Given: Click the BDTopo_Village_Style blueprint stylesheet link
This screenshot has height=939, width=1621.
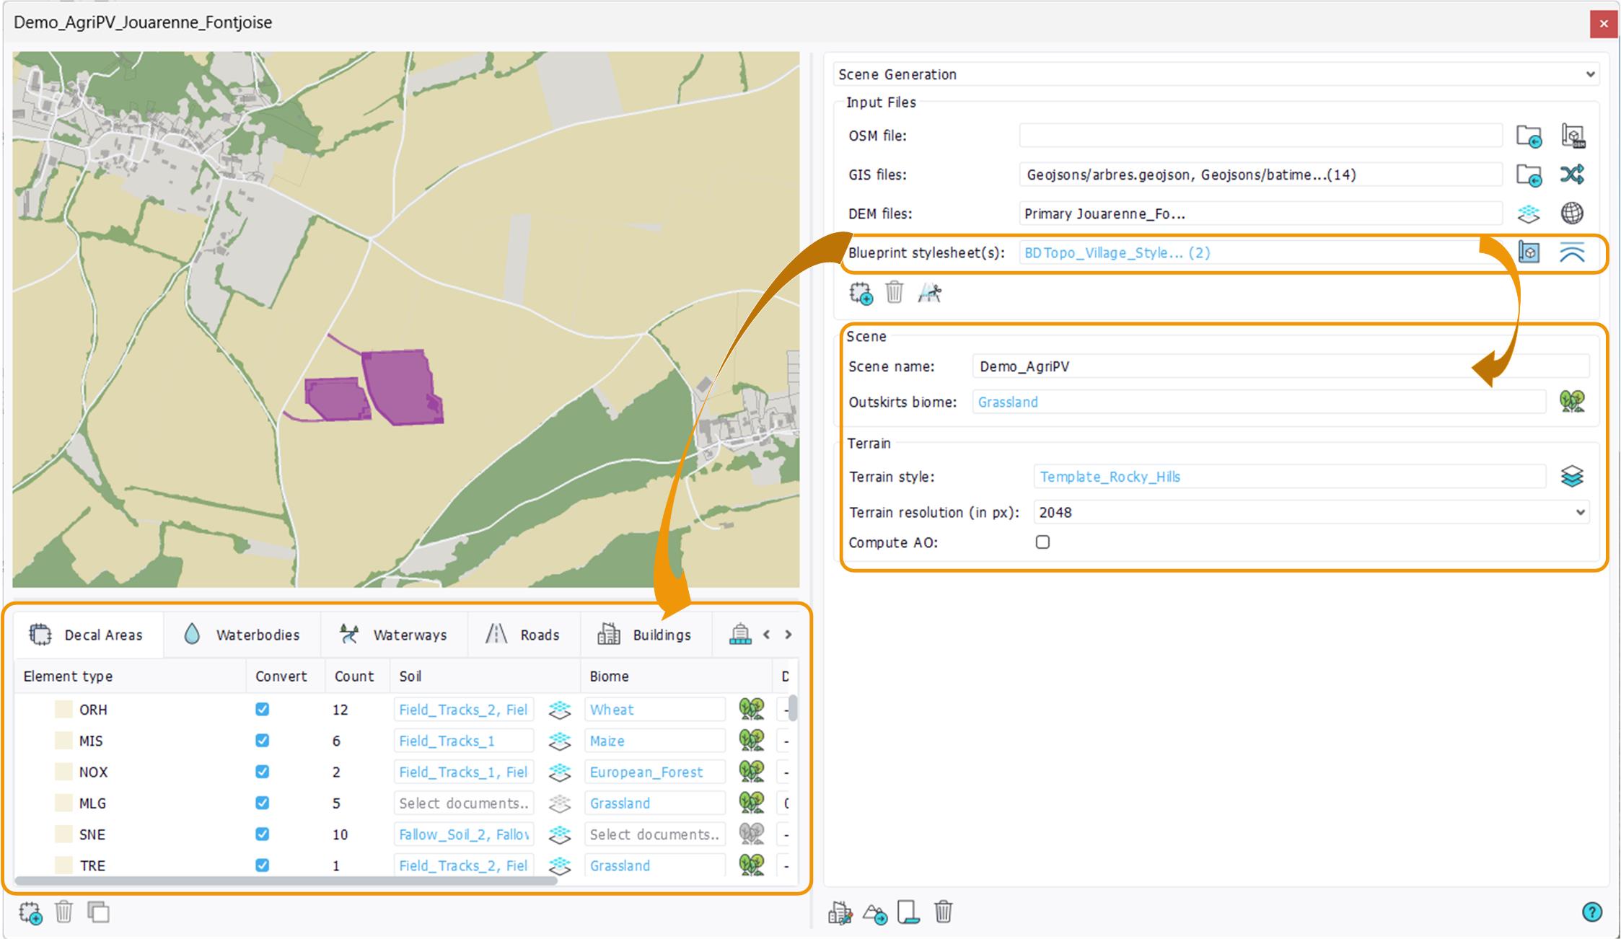Looking at the screenshot, I should (1117, 253).
